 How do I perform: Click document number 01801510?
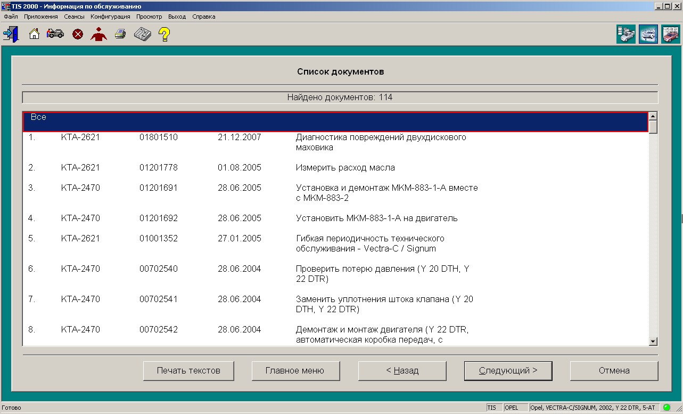(159, 137)
